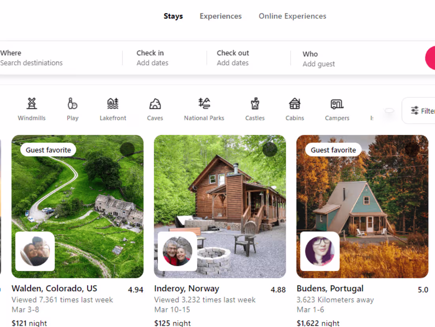View the host profile on the Norway listing
The width and height of the screenshot is (435, 327).
click(x=177, y=251)
